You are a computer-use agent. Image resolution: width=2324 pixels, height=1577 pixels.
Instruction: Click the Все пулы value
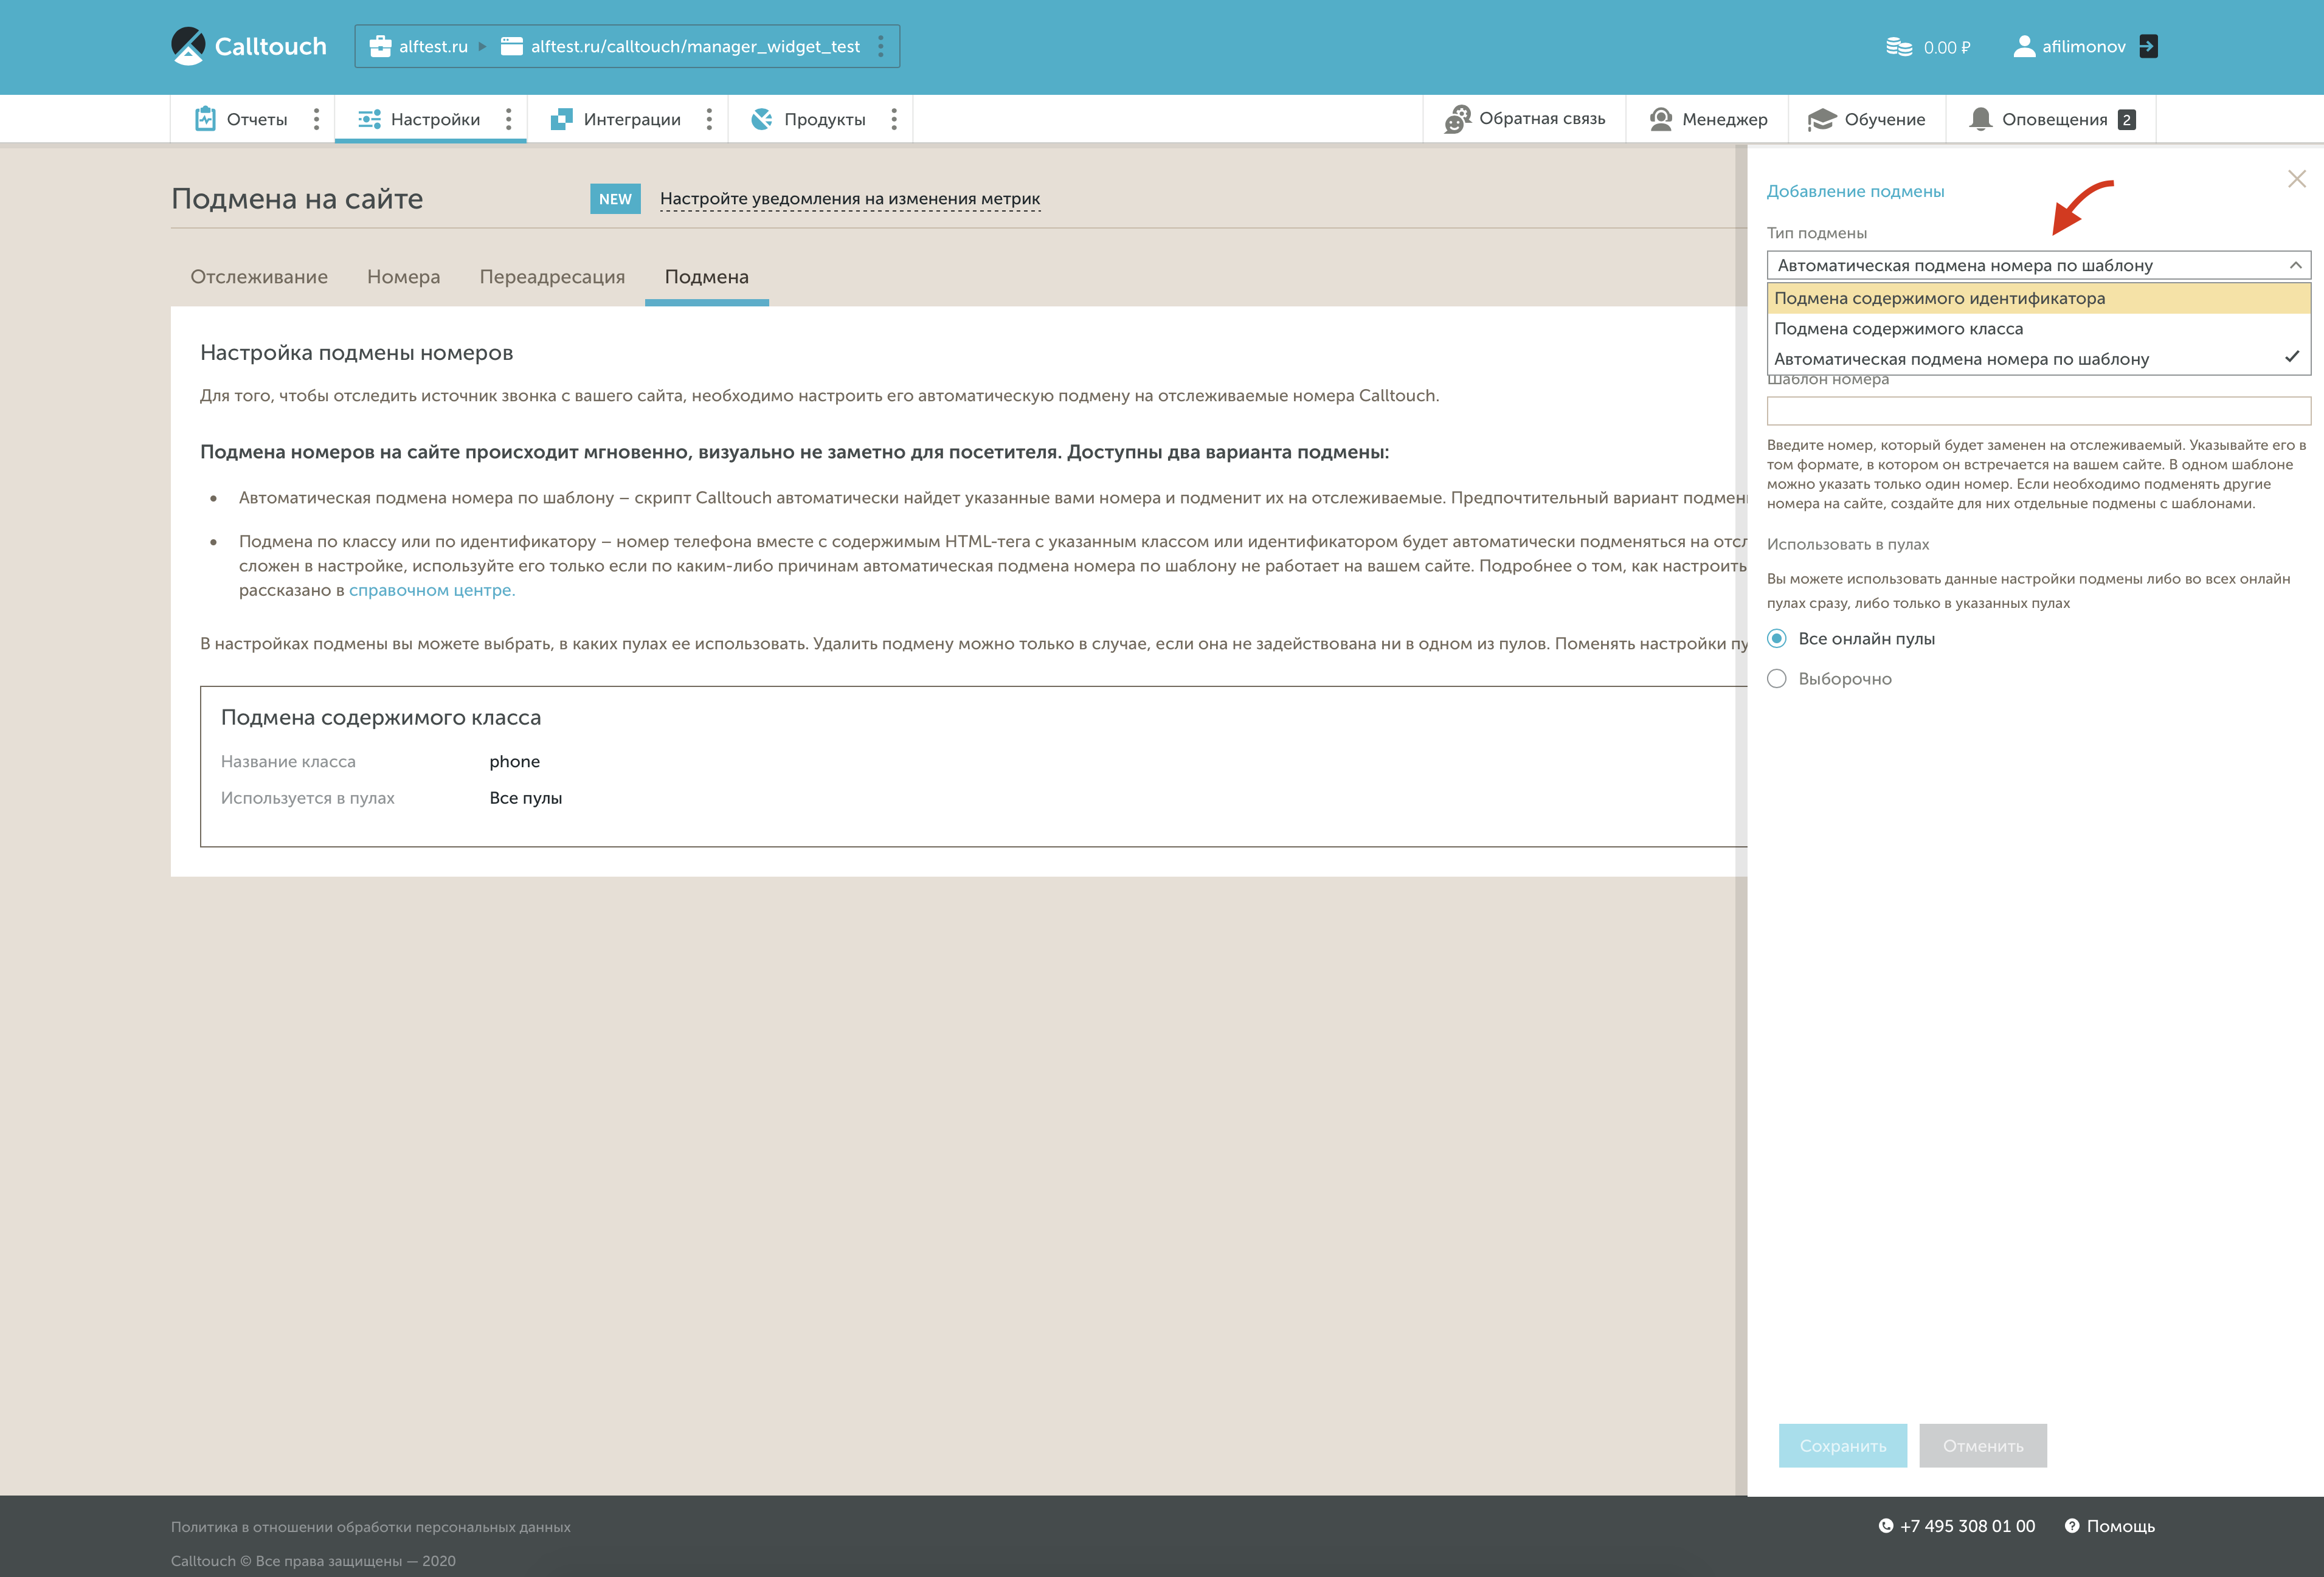pyautogui.click(x=525, y=798)
